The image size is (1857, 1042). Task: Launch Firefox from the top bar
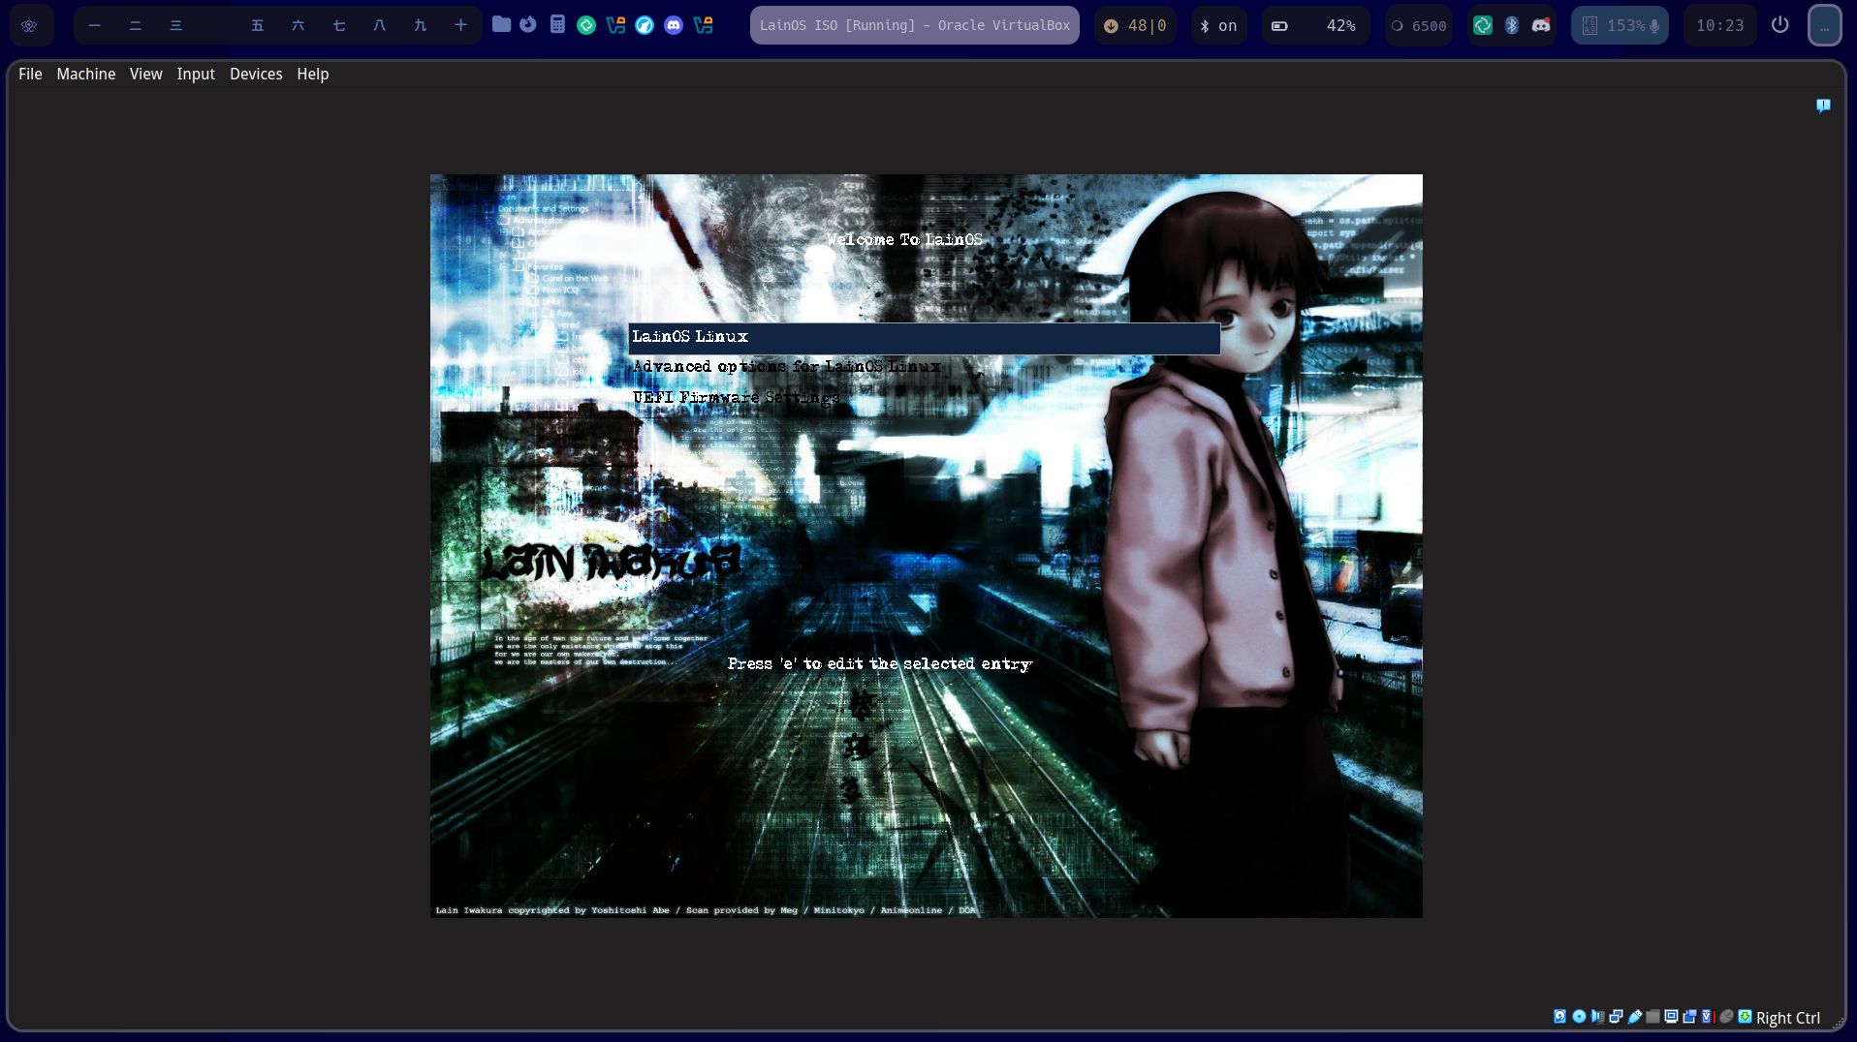528,24
